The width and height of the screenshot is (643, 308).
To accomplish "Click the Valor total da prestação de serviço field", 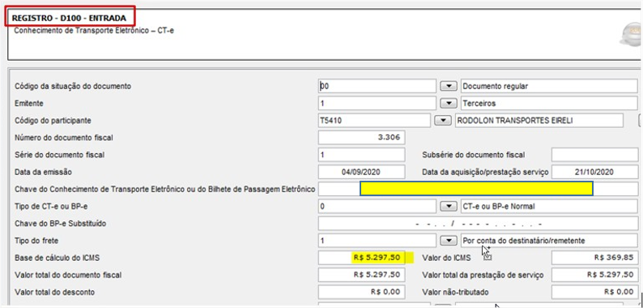I will point(594,275).
